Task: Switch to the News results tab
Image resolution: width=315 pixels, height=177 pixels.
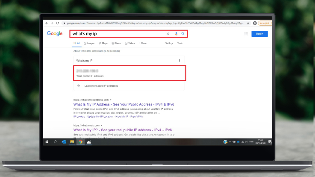Action: click(117, 43)
